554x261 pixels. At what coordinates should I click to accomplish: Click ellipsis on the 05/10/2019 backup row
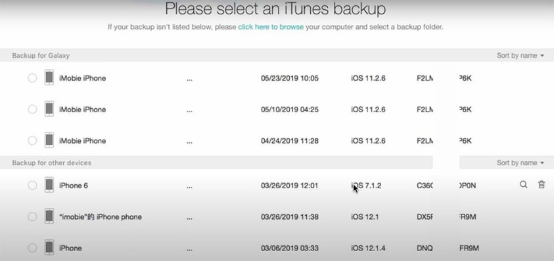(x=189, y=110)
